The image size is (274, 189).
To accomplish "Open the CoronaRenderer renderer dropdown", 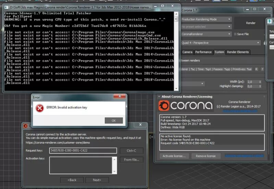I will (206, 34).
